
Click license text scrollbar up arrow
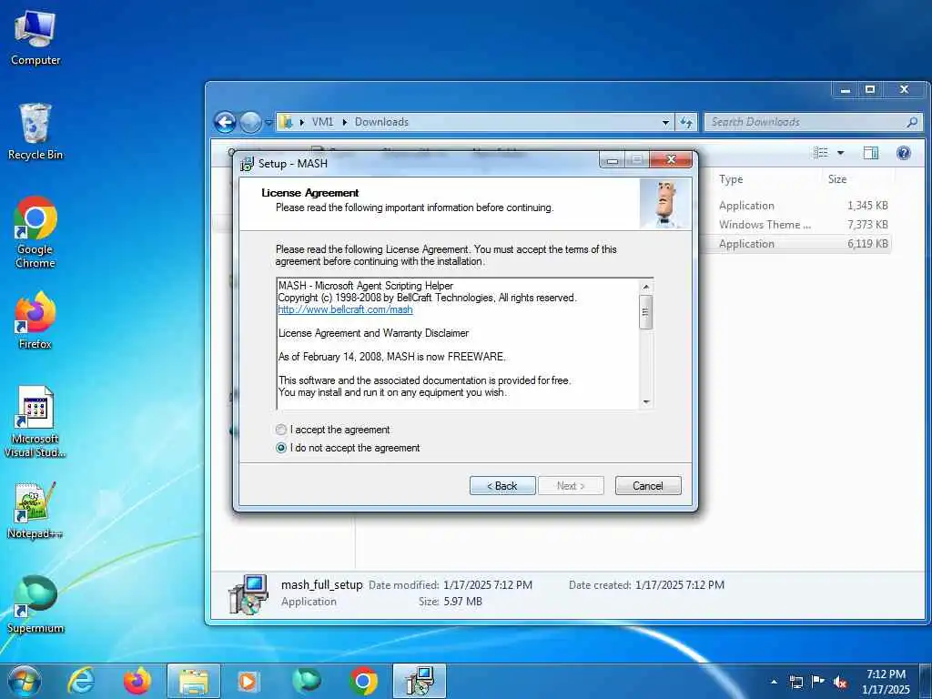(646, 287)
